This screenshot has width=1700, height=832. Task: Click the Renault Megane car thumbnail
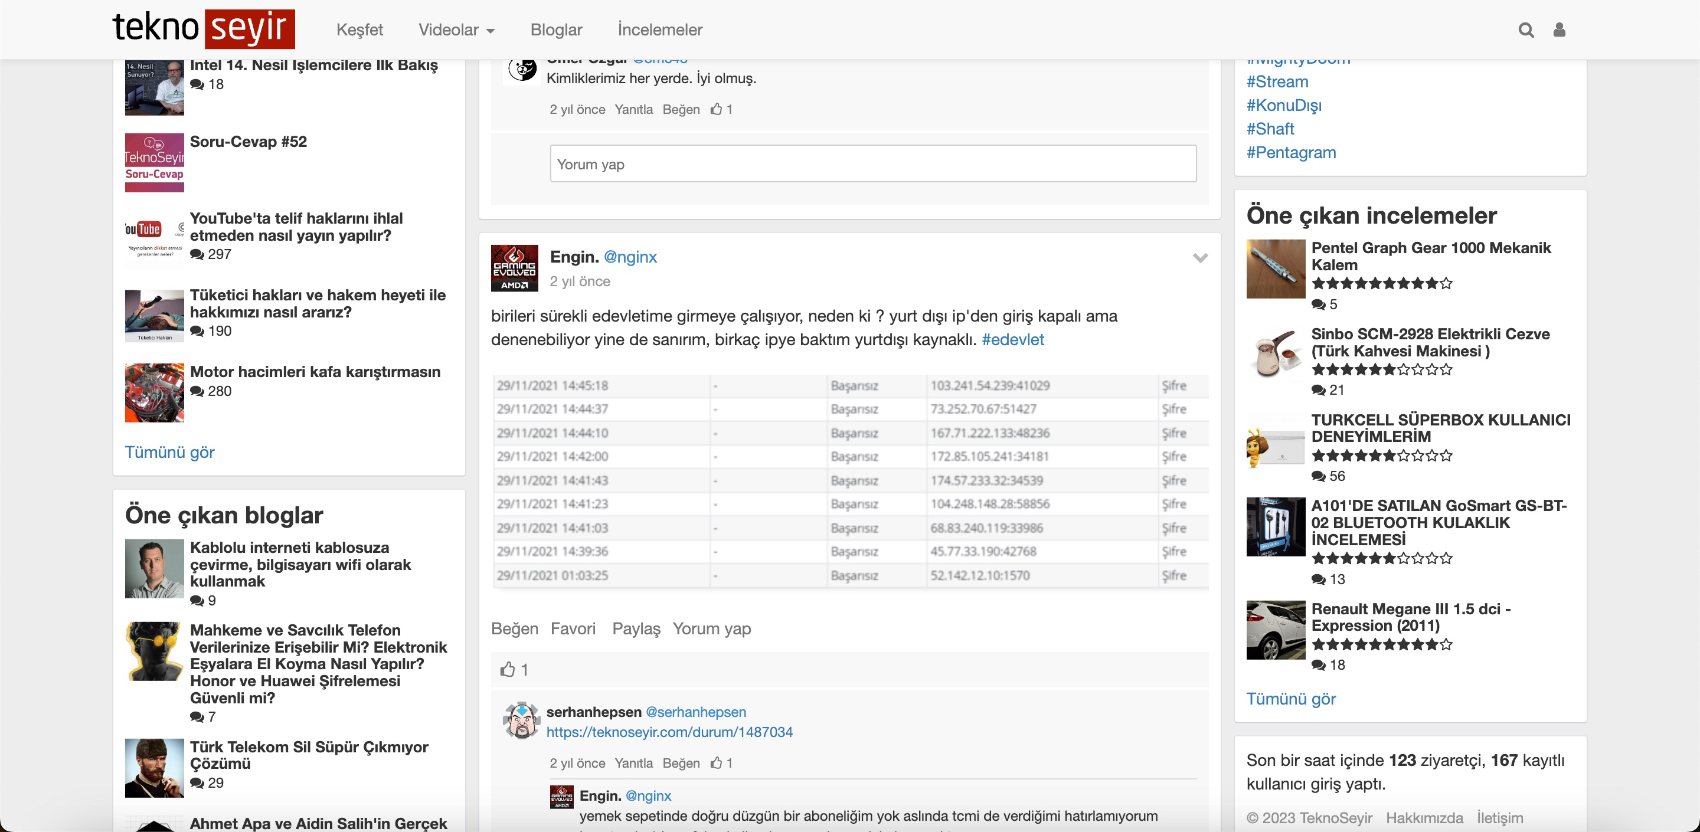coord(1276,630)
